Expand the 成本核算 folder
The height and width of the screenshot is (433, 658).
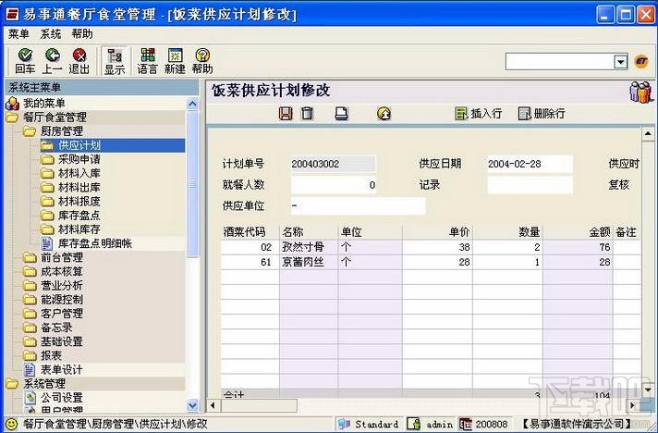click(x=62, y=271)
